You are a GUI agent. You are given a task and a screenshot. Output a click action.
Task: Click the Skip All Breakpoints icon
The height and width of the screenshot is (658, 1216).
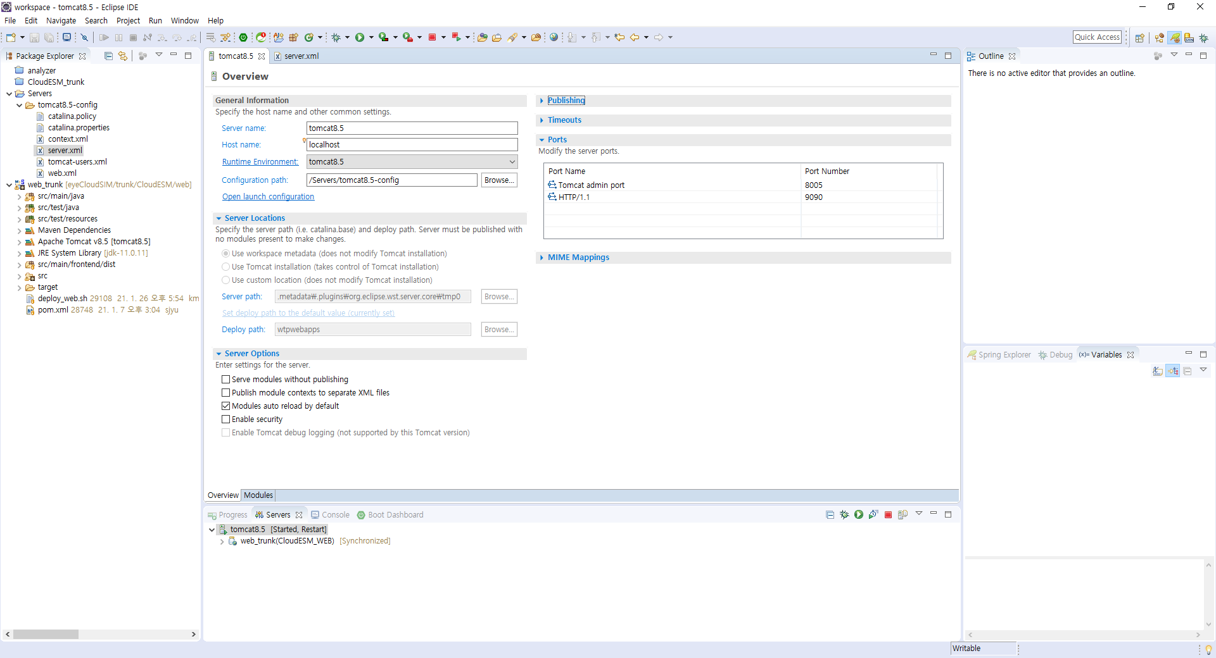(84, 38)
